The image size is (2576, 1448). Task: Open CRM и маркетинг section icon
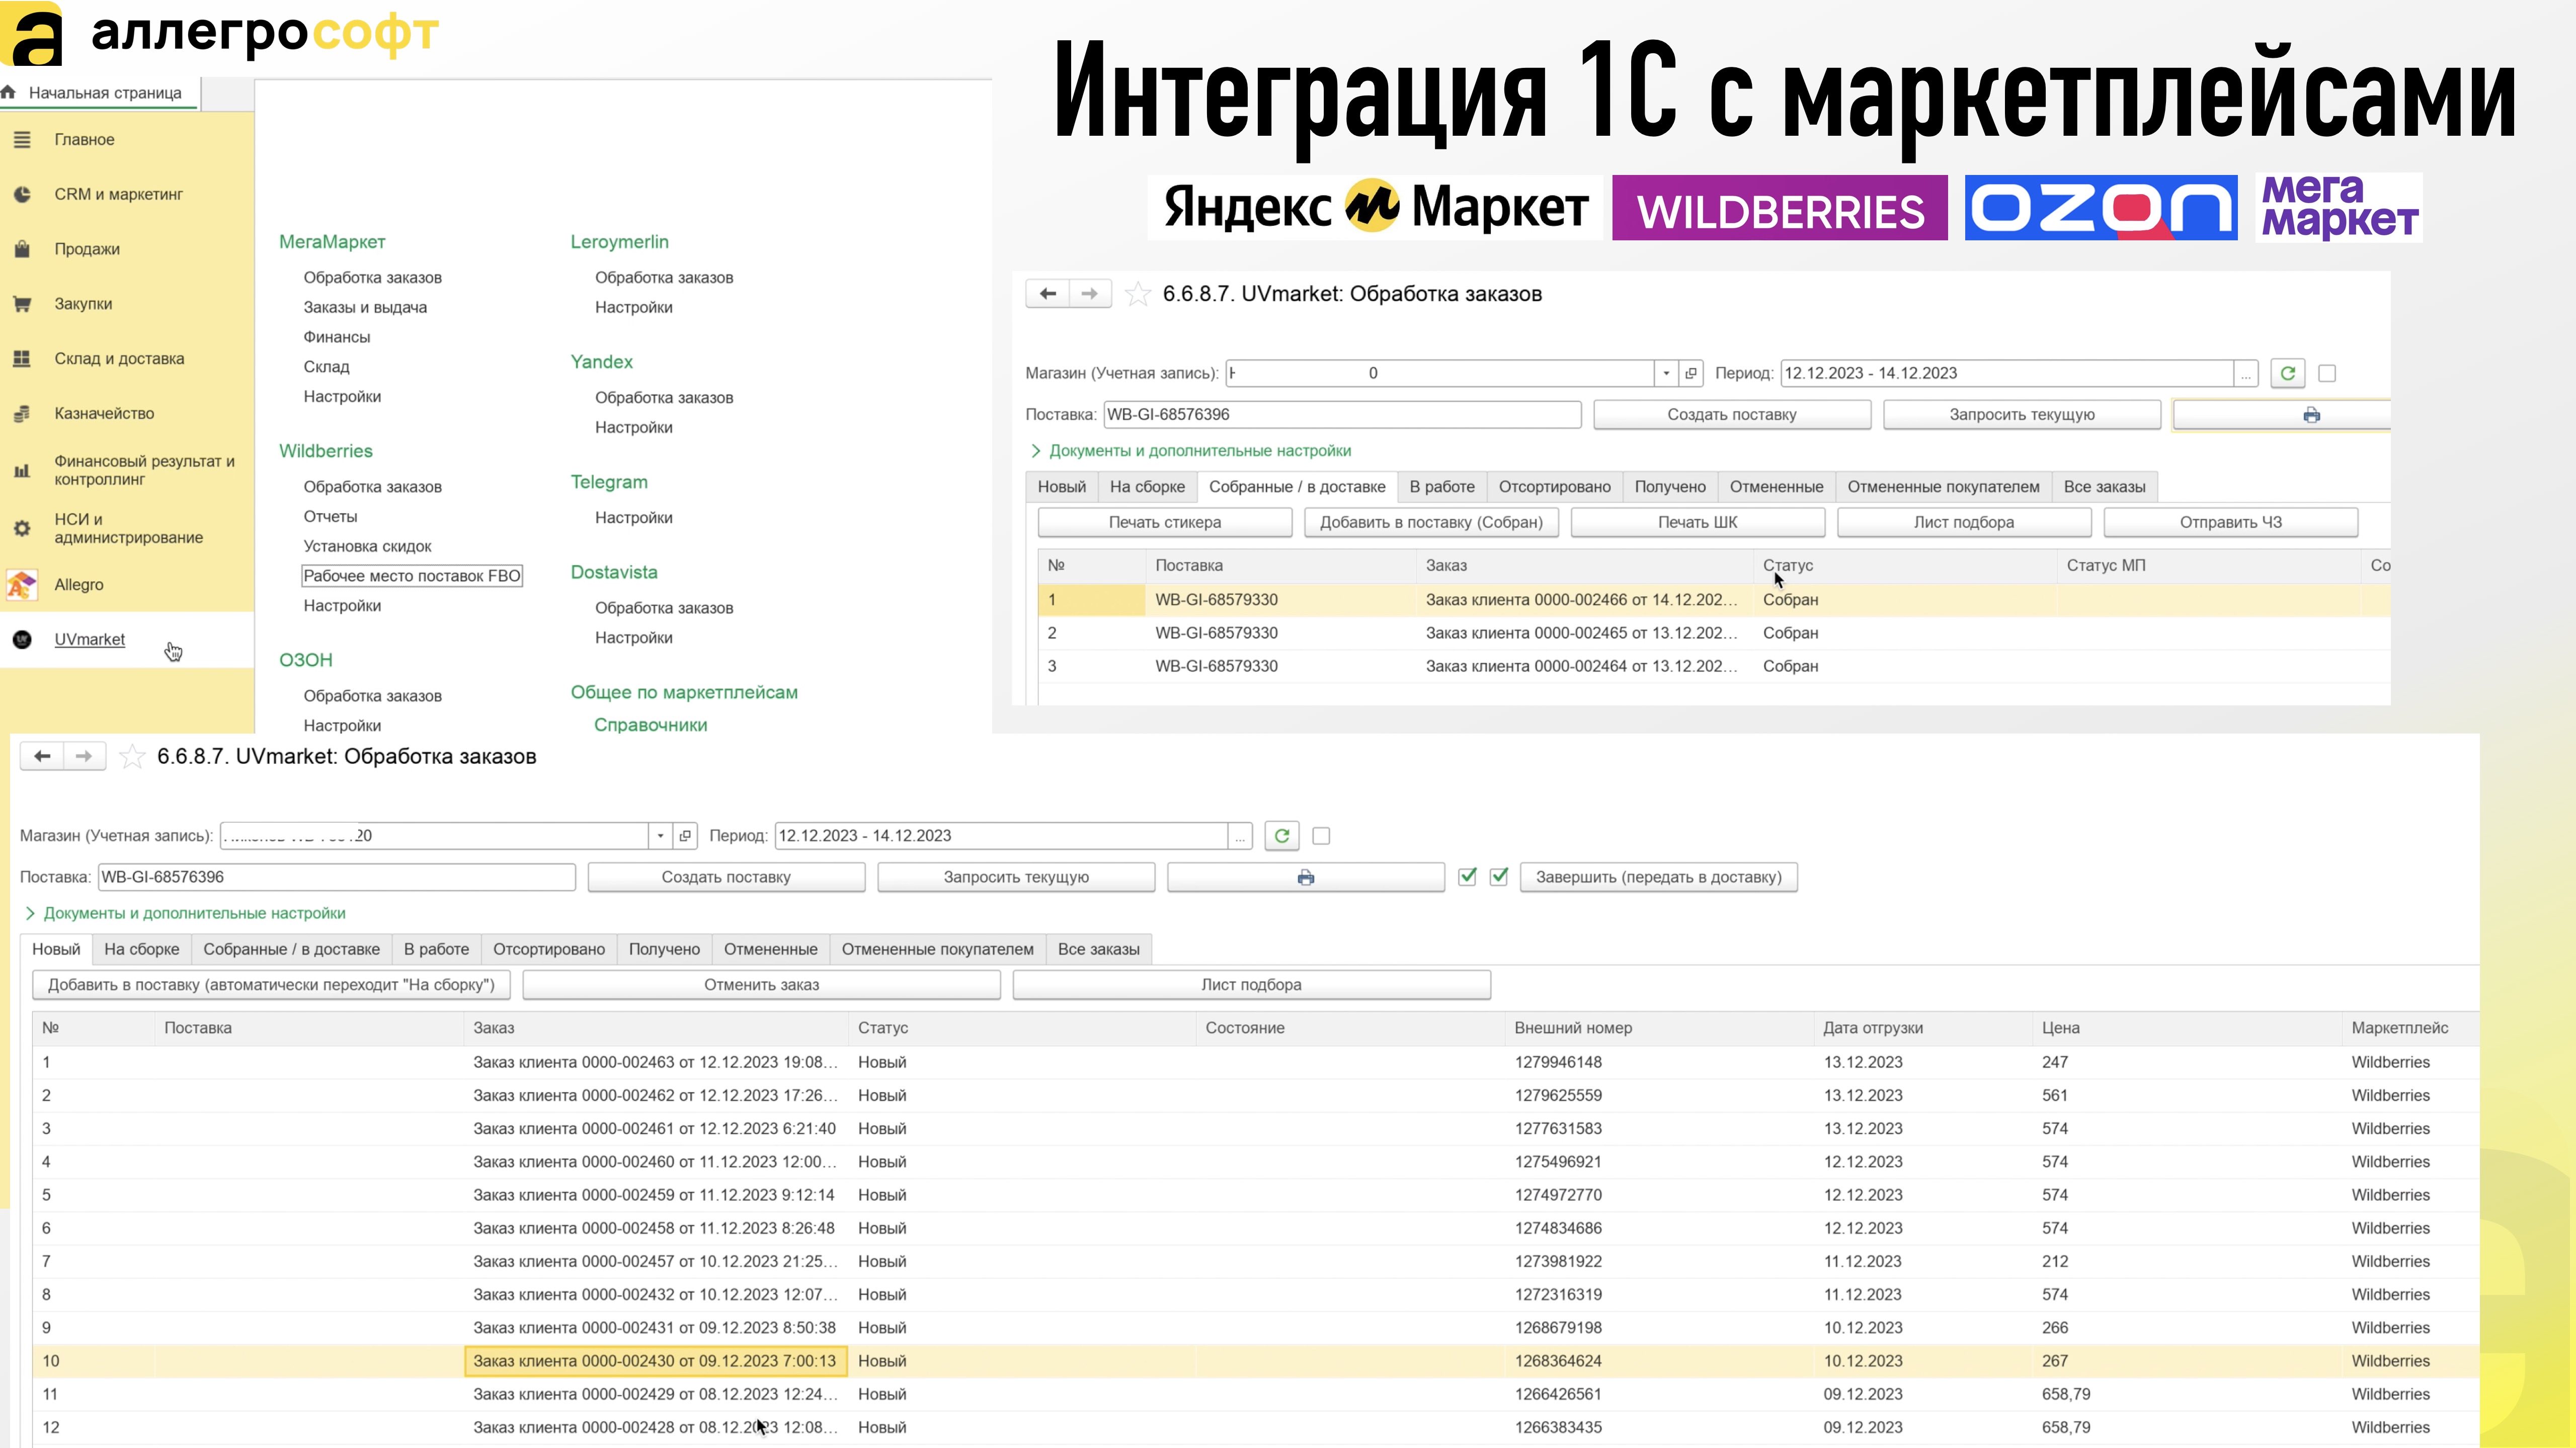pos(22,194)
